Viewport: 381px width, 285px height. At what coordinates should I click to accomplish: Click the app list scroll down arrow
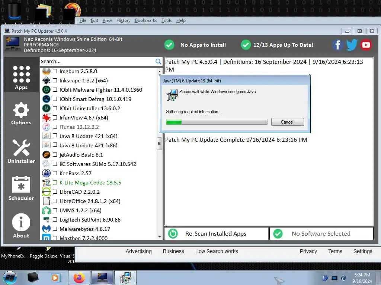tap(159, 237)
